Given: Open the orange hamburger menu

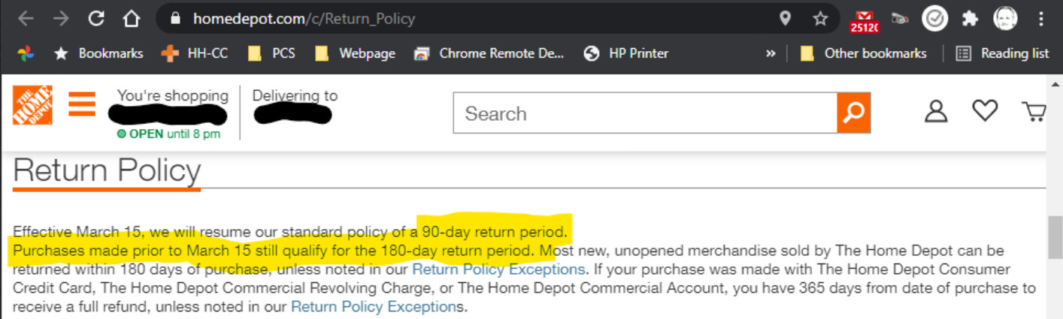Looking at the screenshot, I should coord(82,104).
